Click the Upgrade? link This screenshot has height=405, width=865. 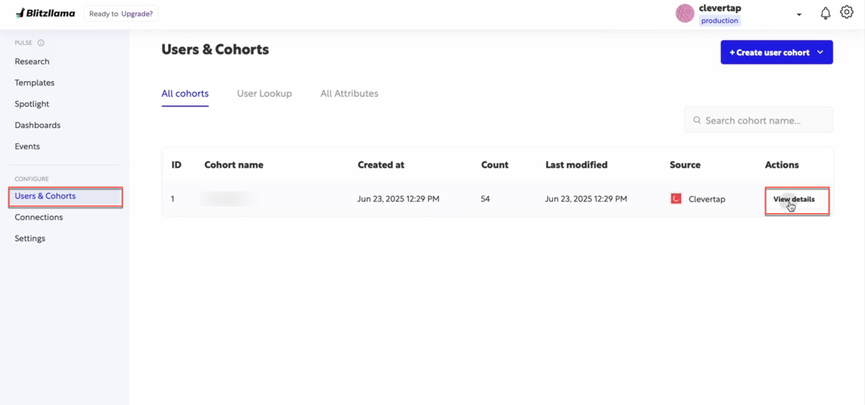tap(137, 14)
